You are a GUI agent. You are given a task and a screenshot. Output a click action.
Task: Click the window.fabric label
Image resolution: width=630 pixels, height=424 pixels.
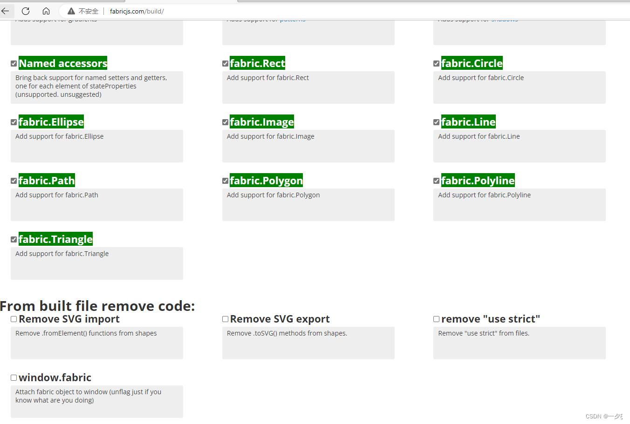click(x=55, y=377)
